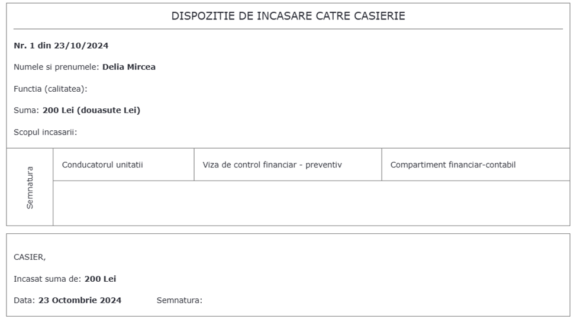Viewport: 577px width, 325px height.
Task: Click the Incasat suma de label
Action: coord(47,279)
